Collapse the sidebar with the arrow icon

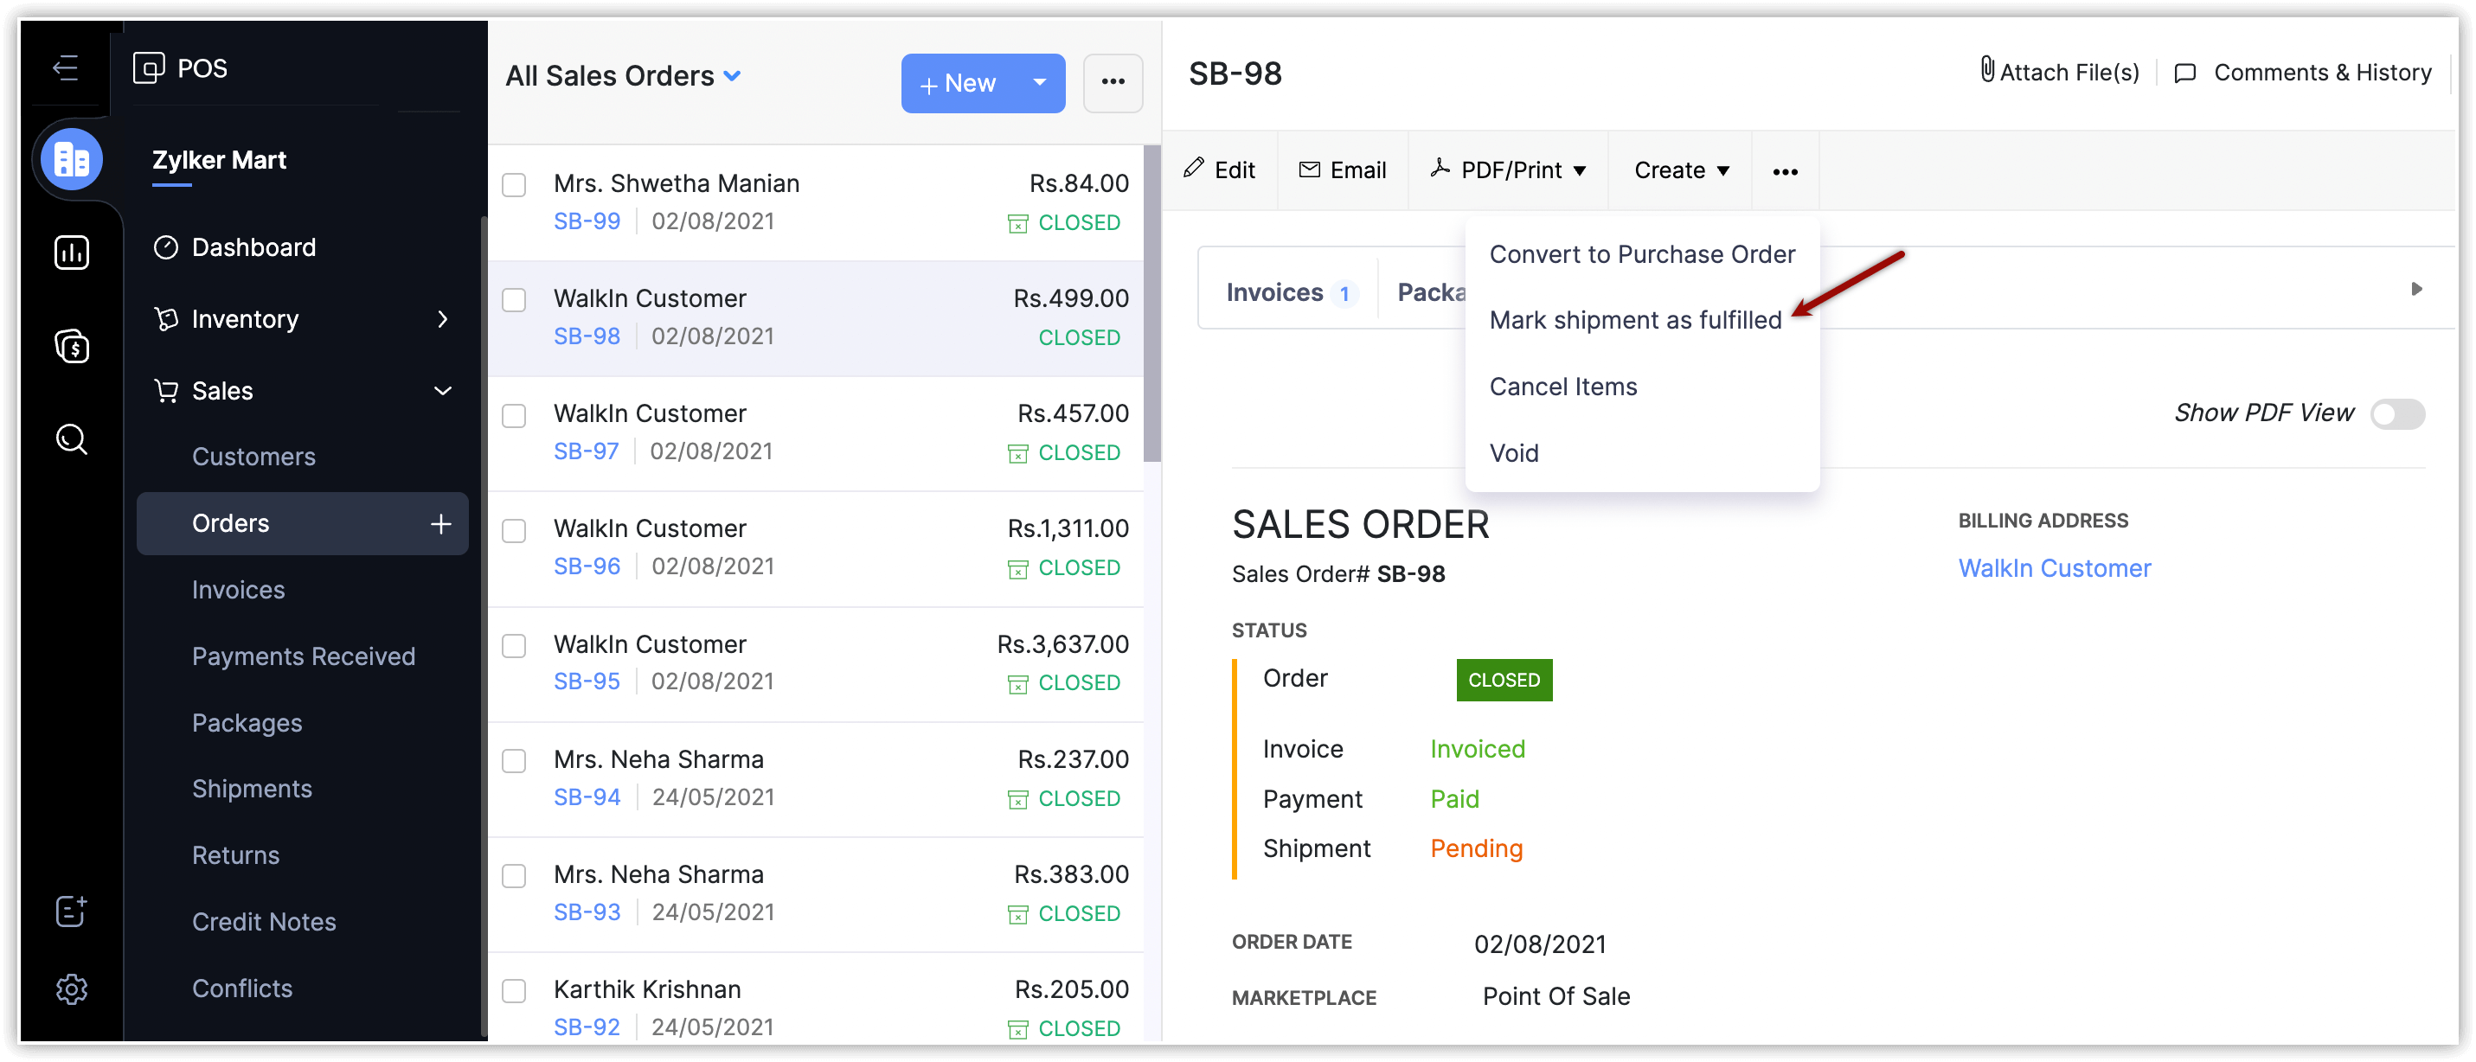click(x=66, y=67)
